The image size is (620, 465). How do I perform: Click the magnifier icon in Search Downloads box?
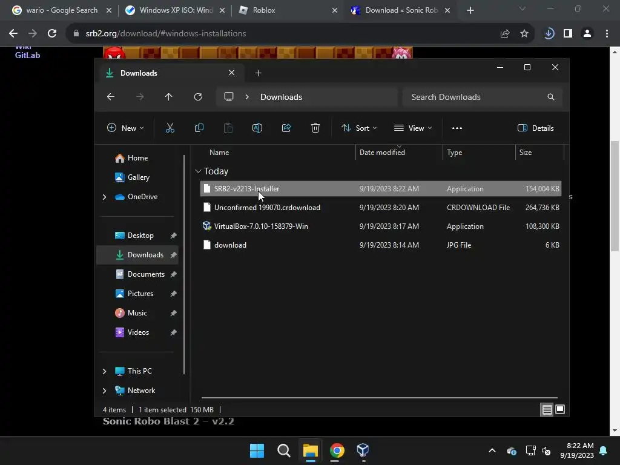[551, 97]
